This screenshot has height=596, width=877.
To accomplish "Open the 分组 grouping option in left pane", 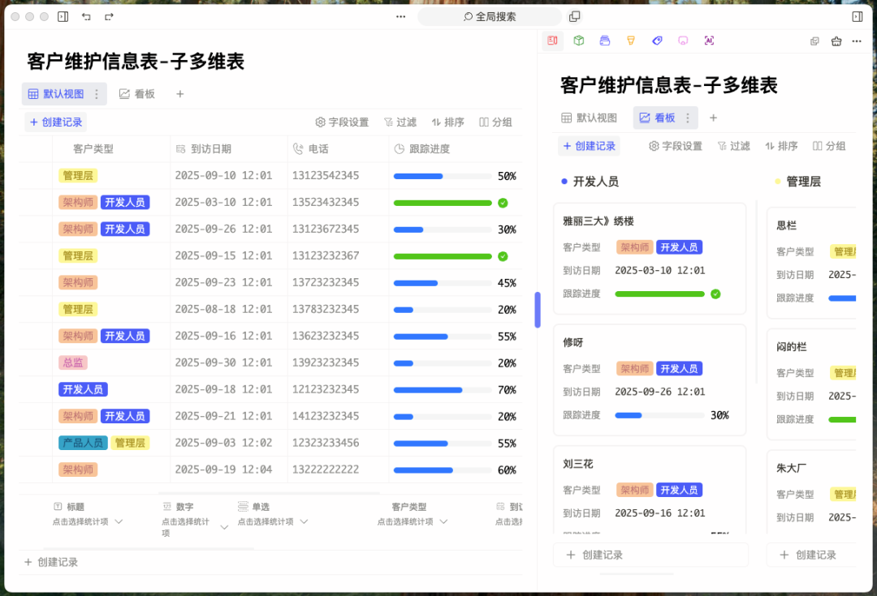I will (495, 122).
